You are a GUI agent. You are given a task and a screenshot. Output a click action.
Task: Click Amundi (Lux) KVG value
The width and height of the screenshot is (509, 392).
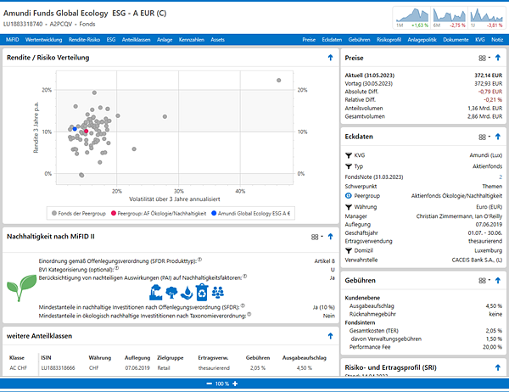coord(485,155)
